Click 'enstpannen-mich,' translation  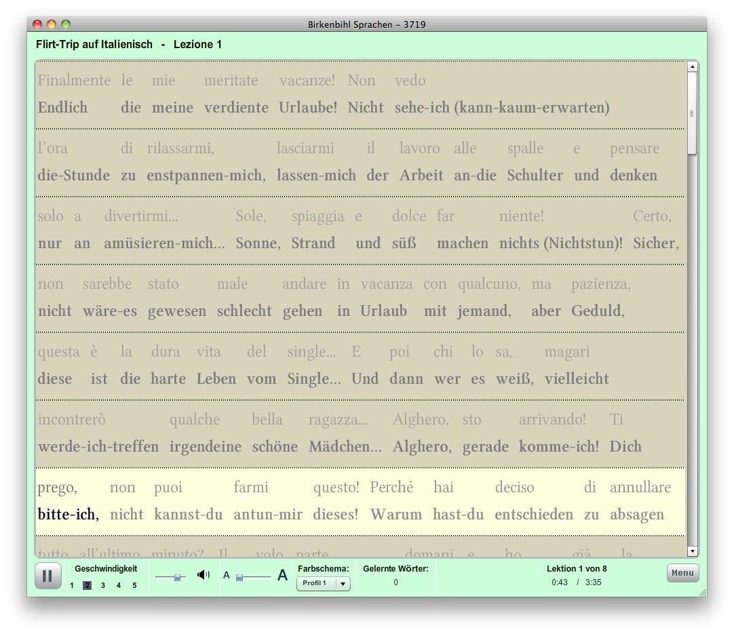pyautogui.click(x=206, y=176)
